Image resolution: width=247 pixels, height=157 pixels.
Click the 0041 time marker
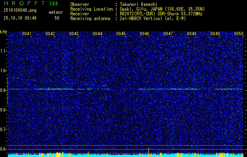27,34
